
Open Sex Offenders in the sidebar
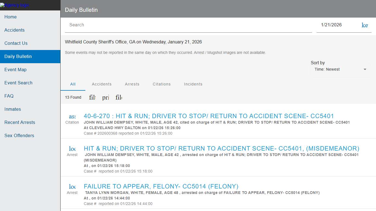click(x=19, y=135)
